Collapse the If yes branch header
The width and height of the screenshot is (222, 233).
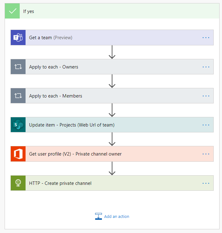[117, 11]
